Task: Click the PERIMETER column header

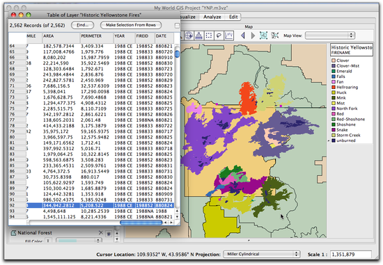Action: (x=97, y=36)
